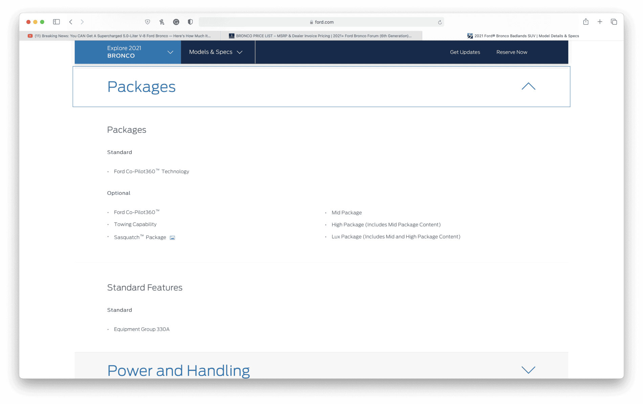Open the half-shield privacy report icon
The image size is (643, 404).
(x=190, y=22)
